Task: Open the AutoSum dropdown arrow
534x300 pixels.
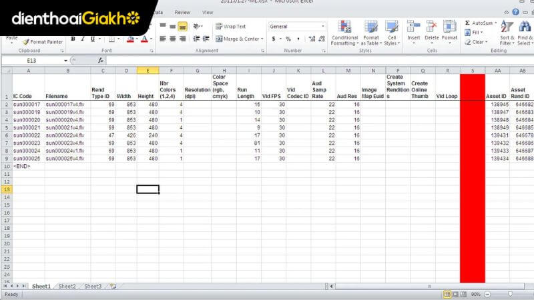Action: [496, 23]
